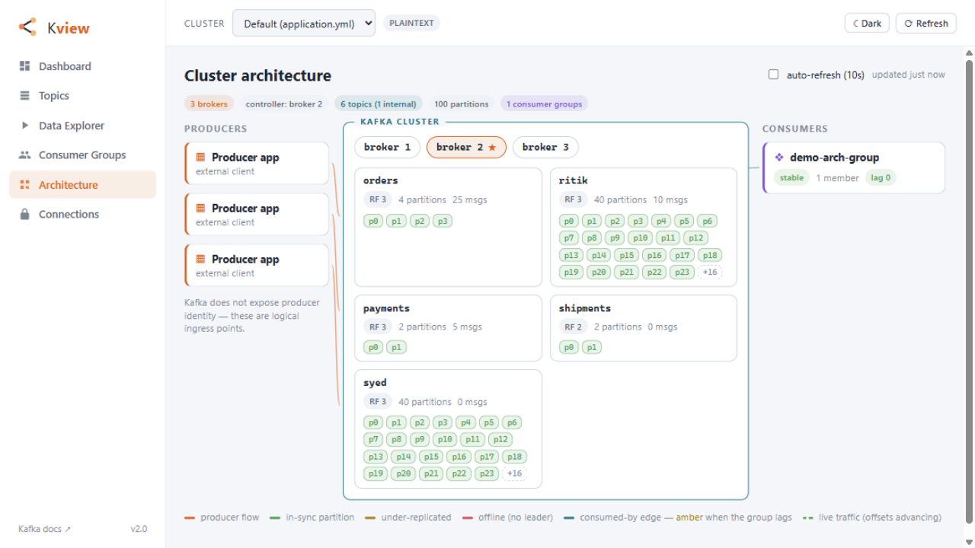Click first Producer app grid icon
975x548 pixels.
point(201,158)
